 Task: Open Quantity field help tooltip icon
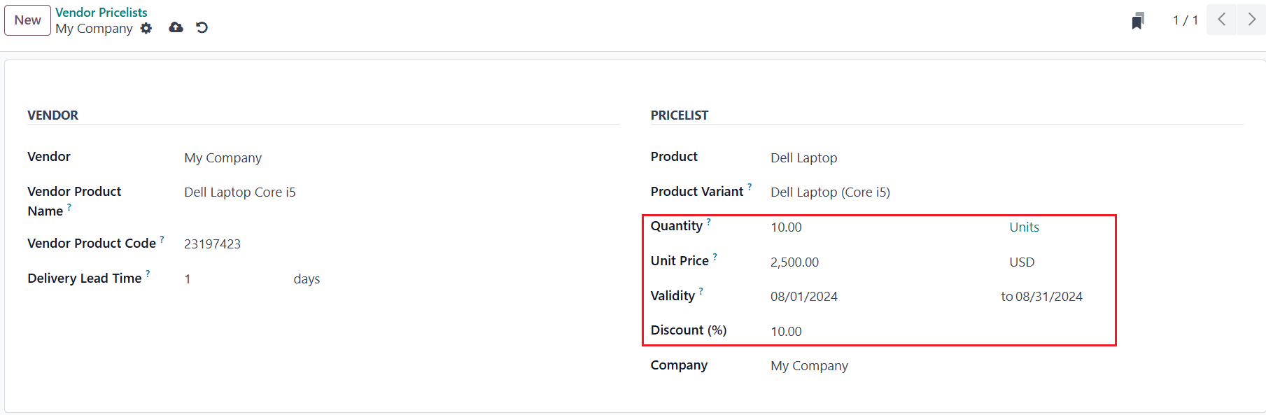[708, 222]
